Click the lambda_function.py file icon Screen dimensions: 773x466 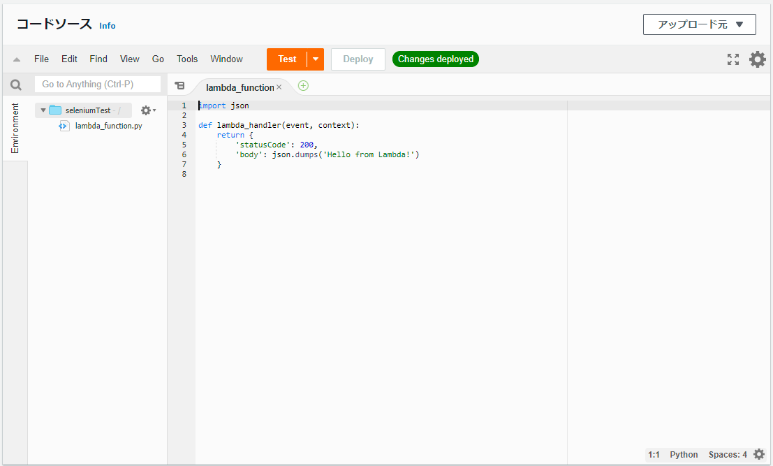tap(64, 126)
